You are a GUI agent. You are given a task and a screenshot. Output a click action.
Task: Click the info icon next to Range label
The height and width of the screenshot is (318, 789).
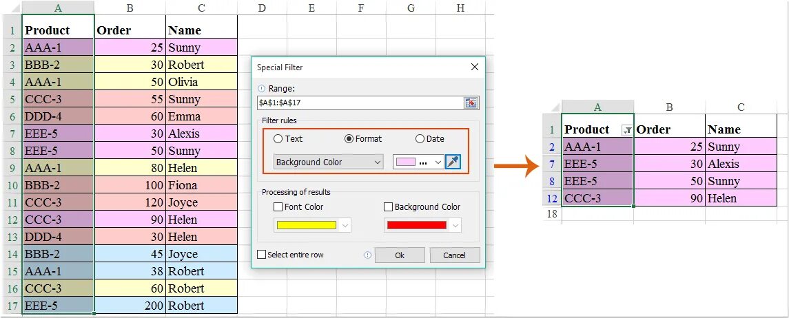(x=261, y=88)
